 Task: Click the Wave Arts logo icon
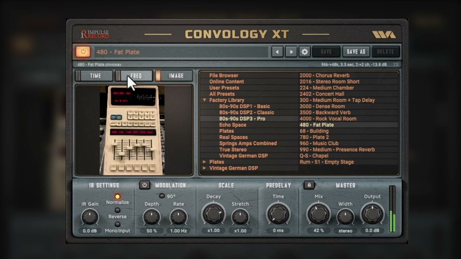384,35
